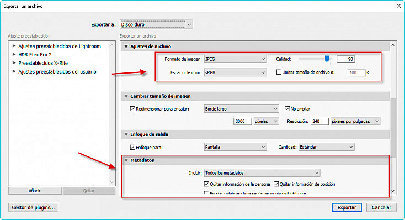Uncheck Redimensionar para encajar
Image resolution: width=405 pixels, height=220 pixels.
(132, 109)
